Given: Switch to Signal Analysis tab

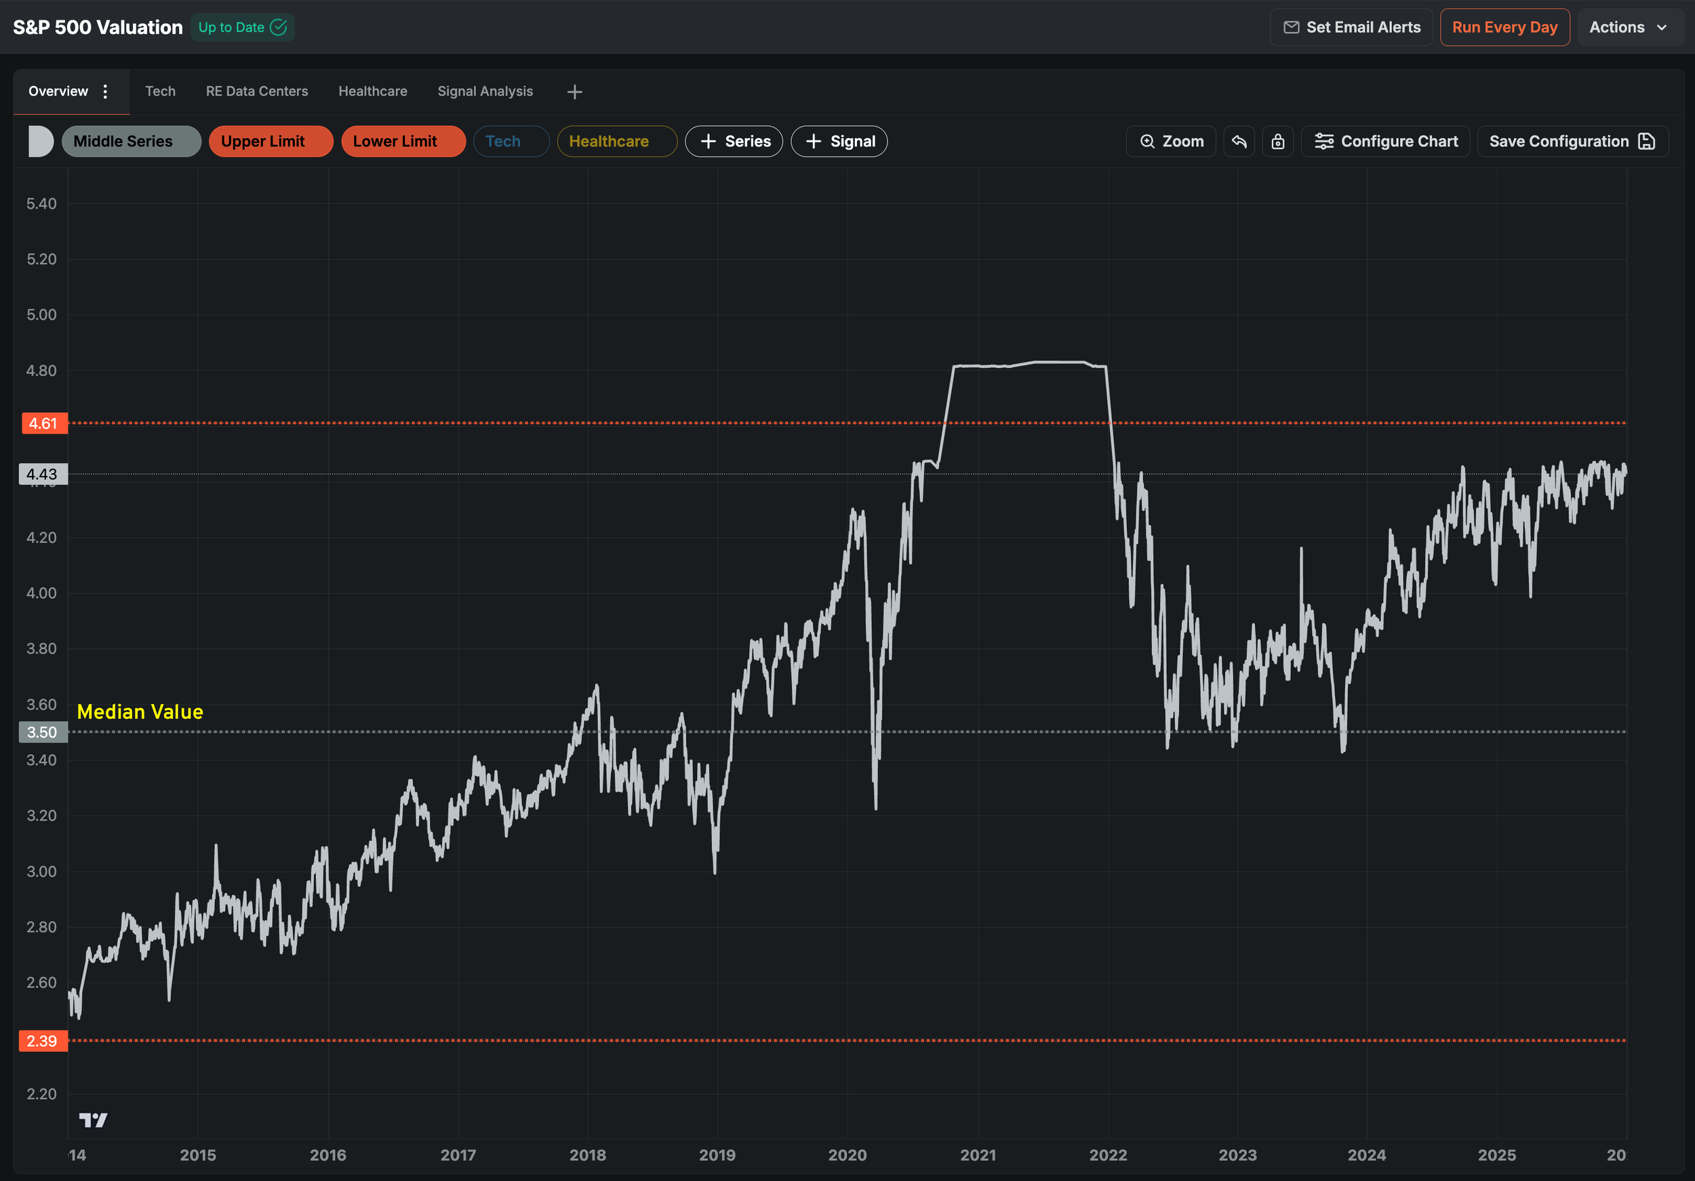Looking at the screenshot, I should [x=485, y=91].
